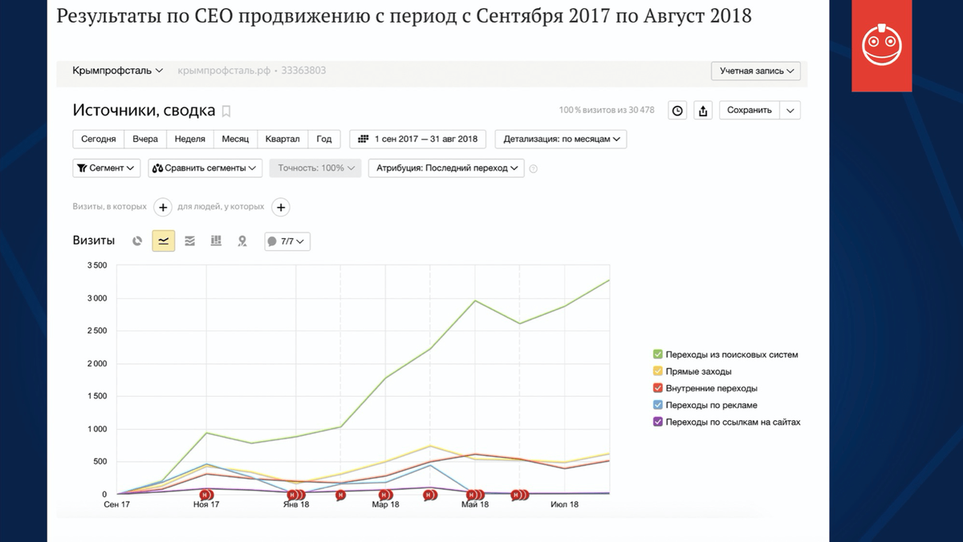The width and height of the screenshot is (963, 542).
Task: Toggle the Переходы по рекламе series
Action: pyautogui.click(x=657, y=405)
